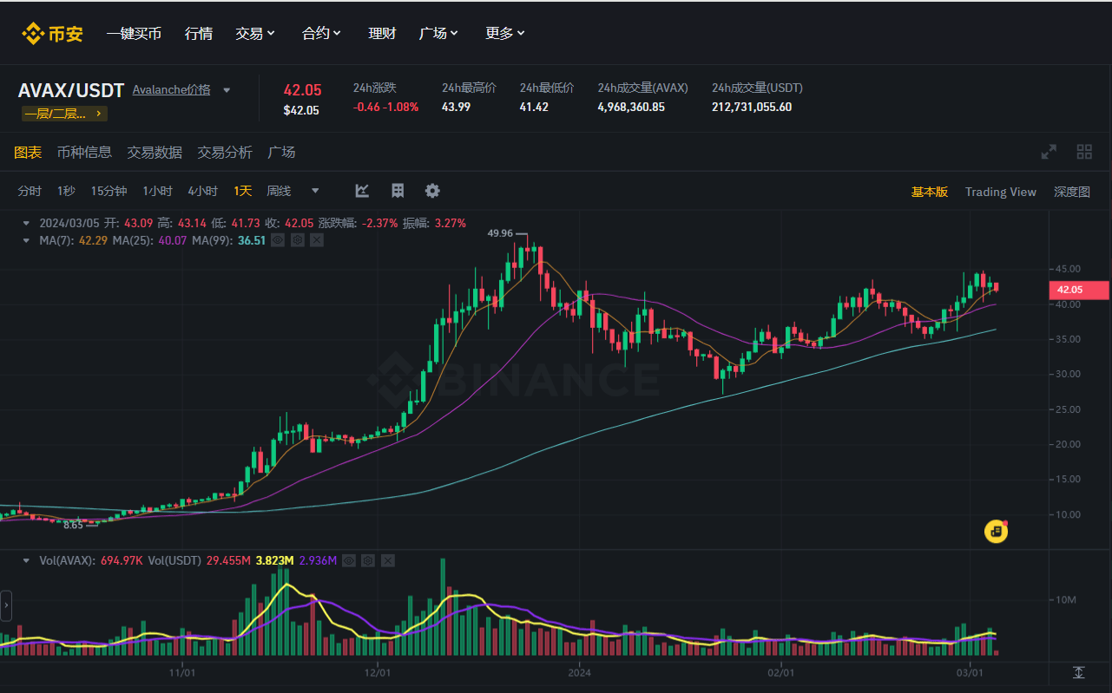The image size is (1112, 693).
Task: Click the Binance 币安 logo
Action: click(52, 34)
